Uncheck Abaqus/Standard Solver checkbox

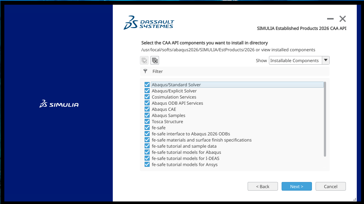[147, 84]
